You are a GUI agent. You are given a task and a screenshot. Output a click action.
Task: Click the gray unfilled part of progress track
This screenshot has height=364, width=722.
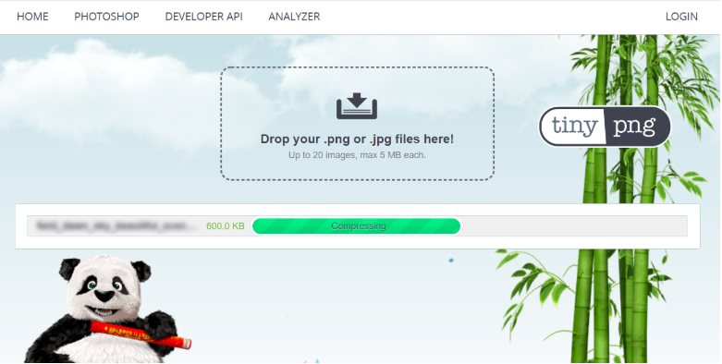[x=574, y=226]
